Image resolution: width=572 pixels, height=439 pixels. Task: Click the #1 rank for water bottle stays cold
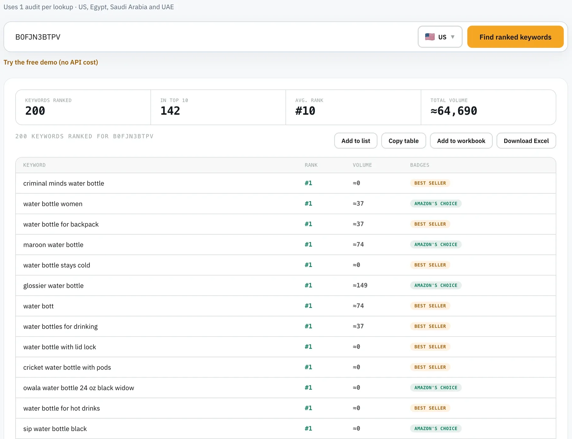point(308,265)
